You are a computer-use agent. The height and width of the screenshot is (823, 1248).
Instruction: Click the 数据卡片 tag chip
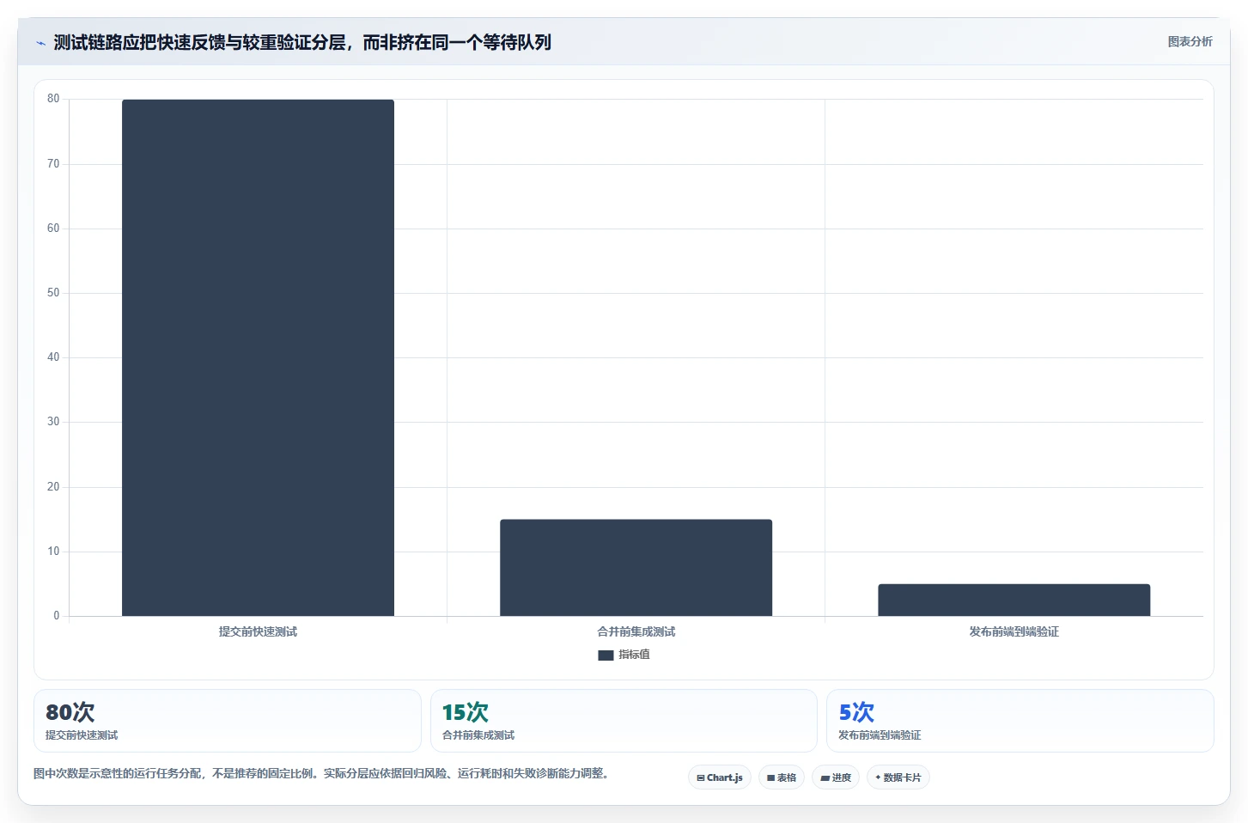point(898,777)
